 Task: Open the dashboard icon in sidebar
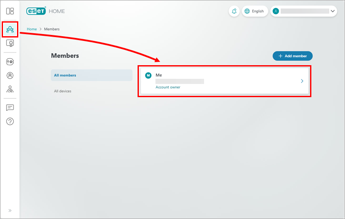[10, 11]
